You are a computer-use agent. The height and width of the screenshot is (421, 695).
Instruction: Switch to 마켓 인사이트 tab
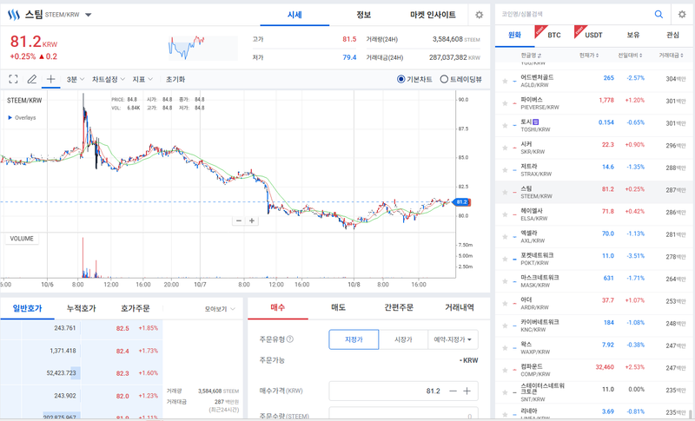(x=433, y=15)
